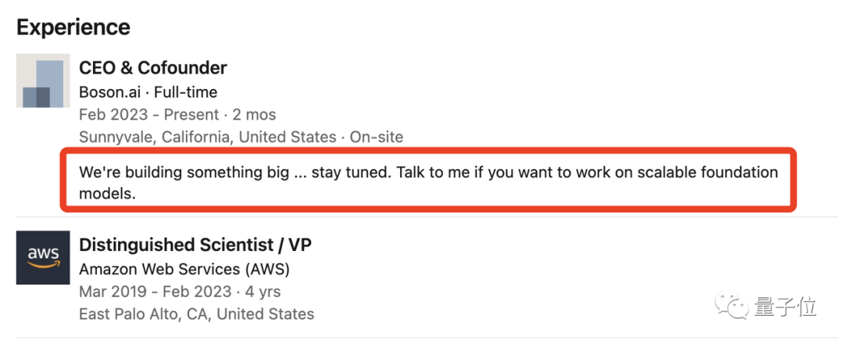Screen dimensions: 844x344
Task: Select the Feb 2023 - Present date range
Action: [x=149, y=115]
